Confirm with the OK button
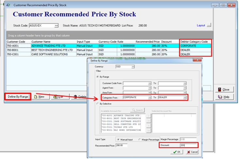 click(177, 152)
